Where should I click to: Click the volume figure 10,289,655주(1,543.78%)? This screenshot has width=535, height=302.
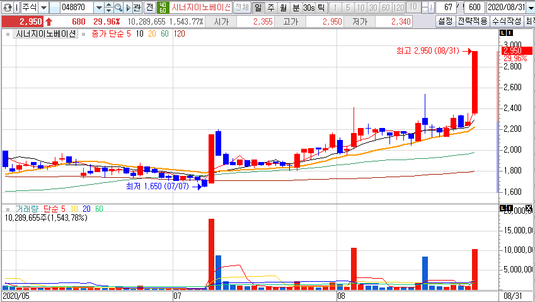pyautogui.click(x=46, y=218)
